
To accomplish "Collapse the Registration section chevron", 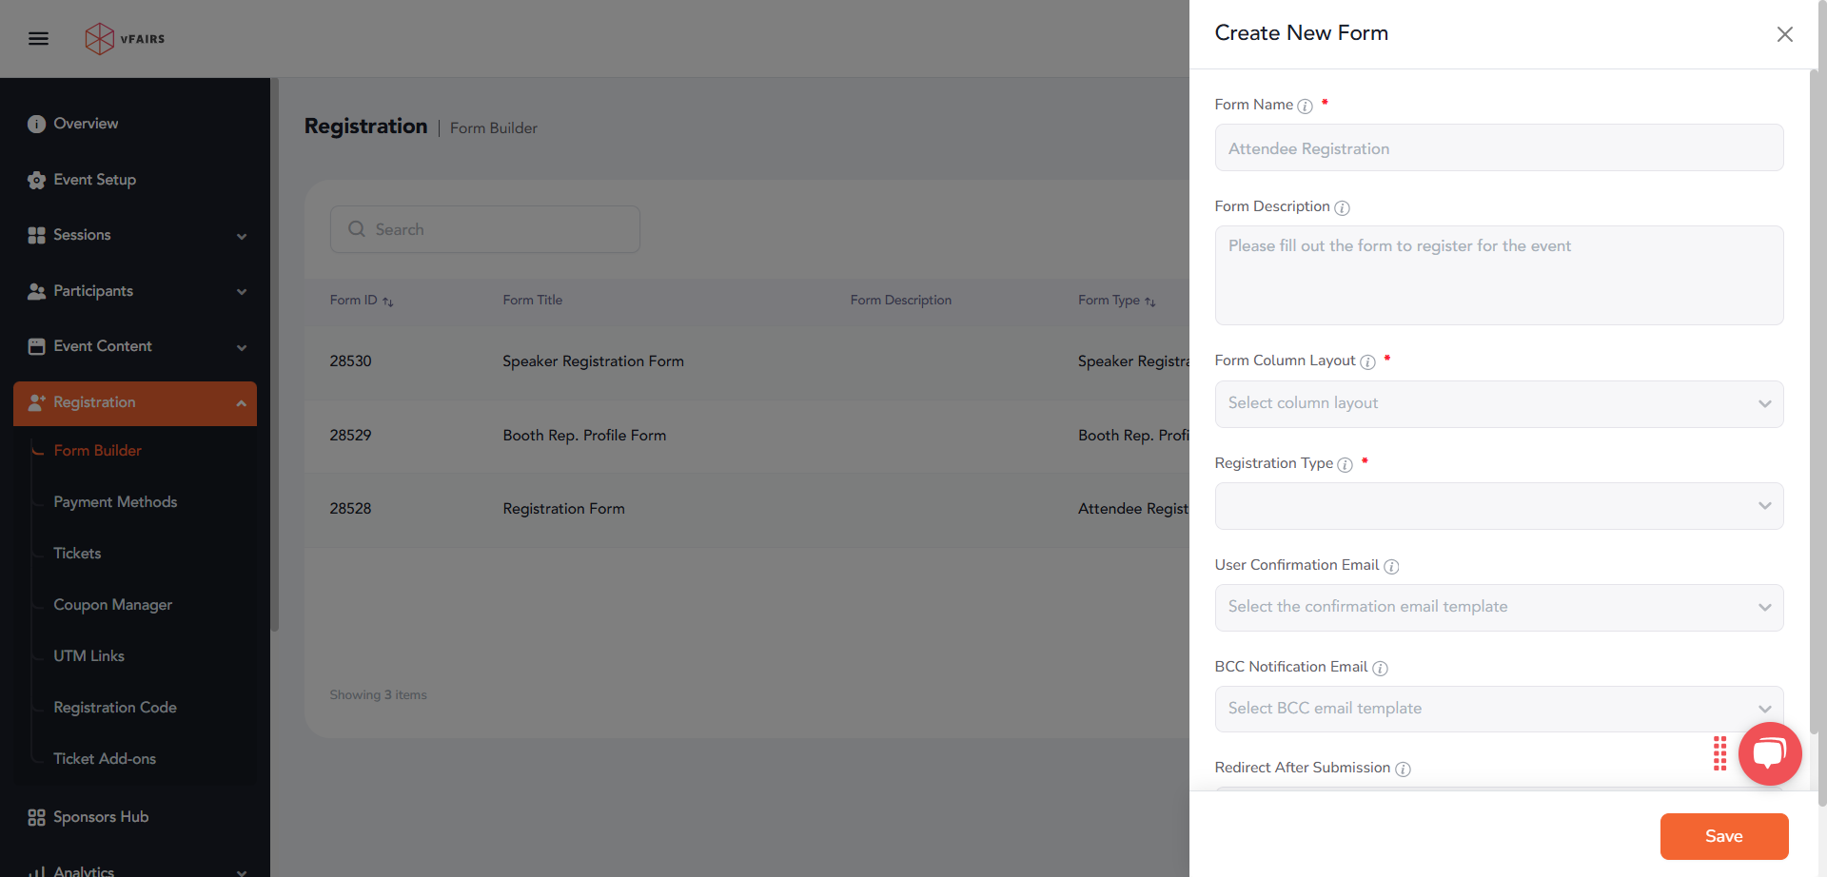I will 242,403.
